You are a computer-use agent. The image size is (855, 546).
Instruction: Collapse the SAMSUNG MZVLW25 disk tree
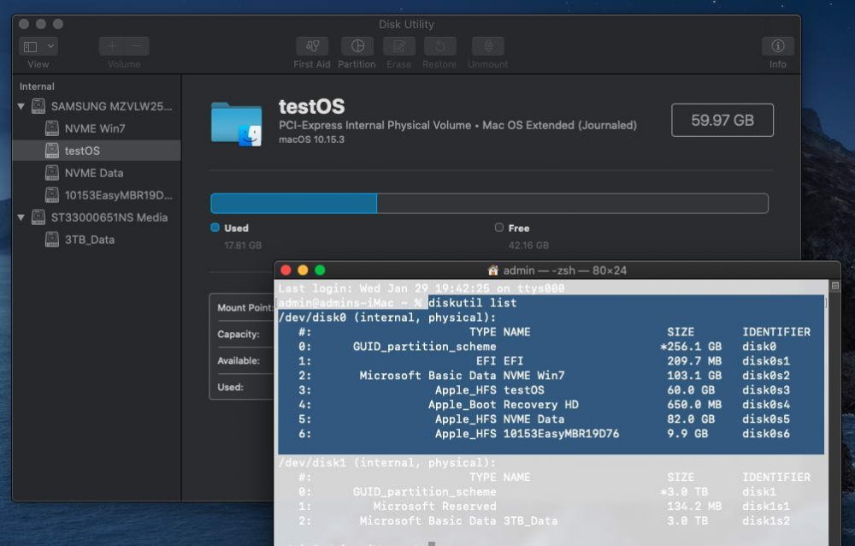(x=21, y=106)
